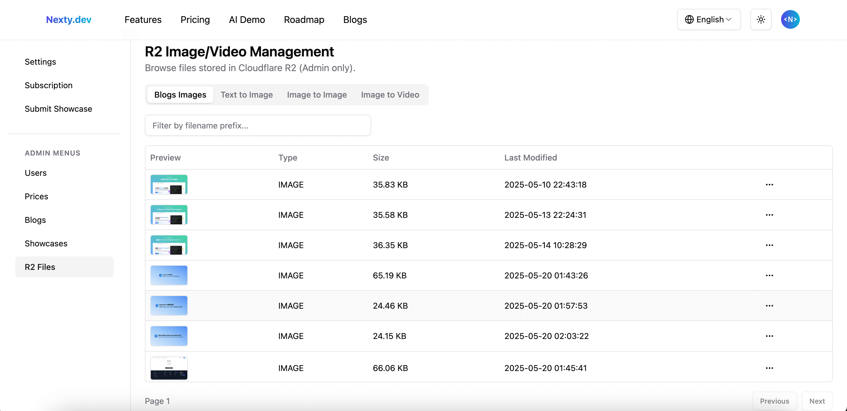Toggle light/dark theme sun icon
The height and width of the screenshot is (411, 847).
tap(760, 20)
